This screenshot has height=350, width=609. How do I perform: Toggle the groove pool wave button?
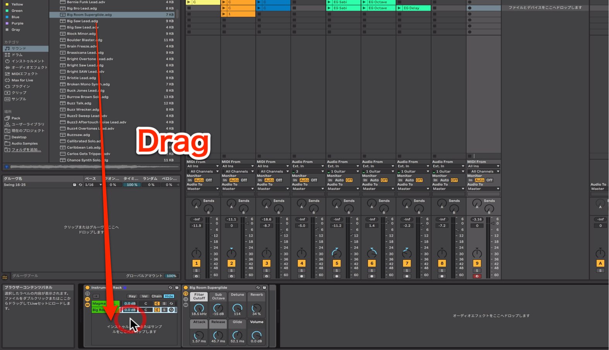(x=5, y=277)
